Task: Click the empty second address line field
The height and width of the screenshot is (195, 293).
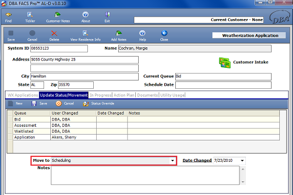Action: tap(84, 68)
